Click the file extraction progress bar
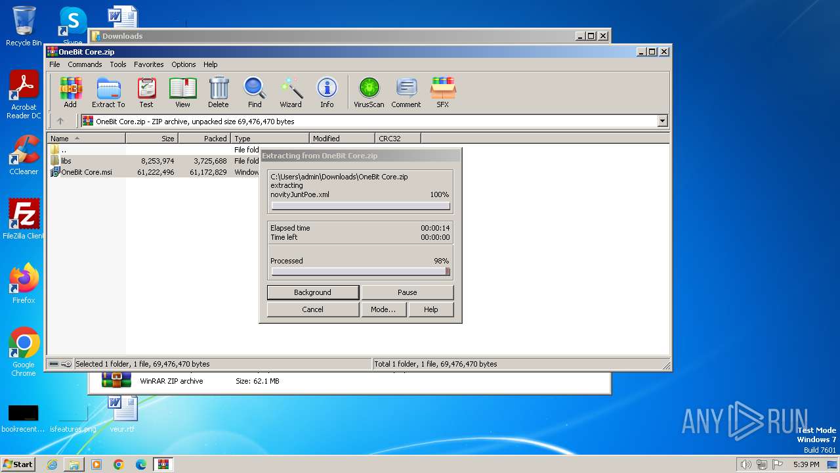The image size is (840, 473). (x=360, y=206)
